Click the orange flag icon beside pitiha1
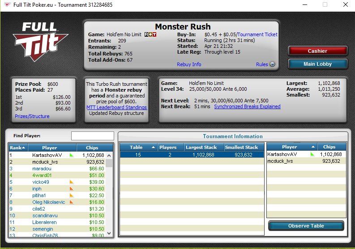Image resolution: width=355 pixels, height=249 pixels. click(x=72, y=195)
